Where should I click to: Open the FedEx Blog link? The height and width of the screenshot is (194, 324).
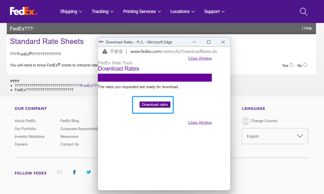pyautogui.click(x=69, y=121)
